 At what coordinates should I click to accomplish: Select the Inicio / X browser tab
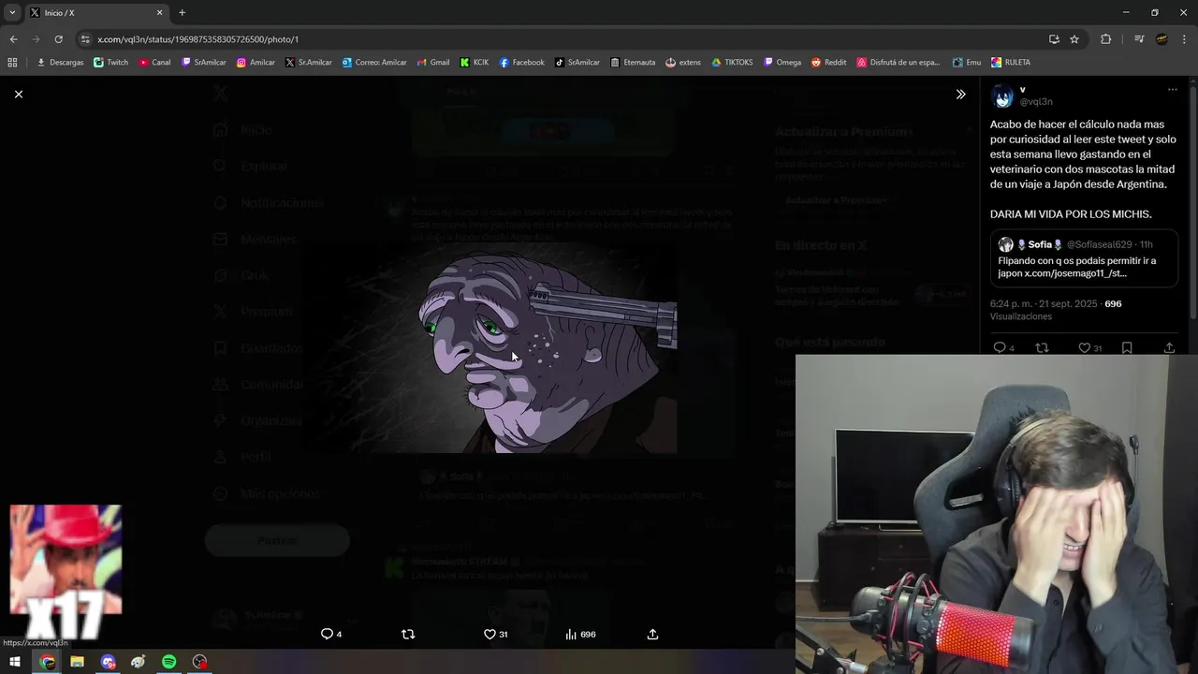(x=94, y=12)
